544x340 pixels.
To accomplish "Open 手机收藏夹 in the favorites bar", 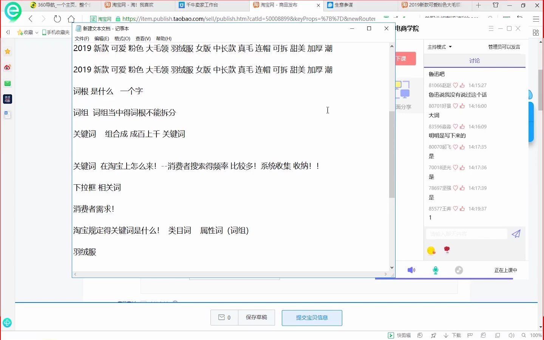I will (56, 32).
